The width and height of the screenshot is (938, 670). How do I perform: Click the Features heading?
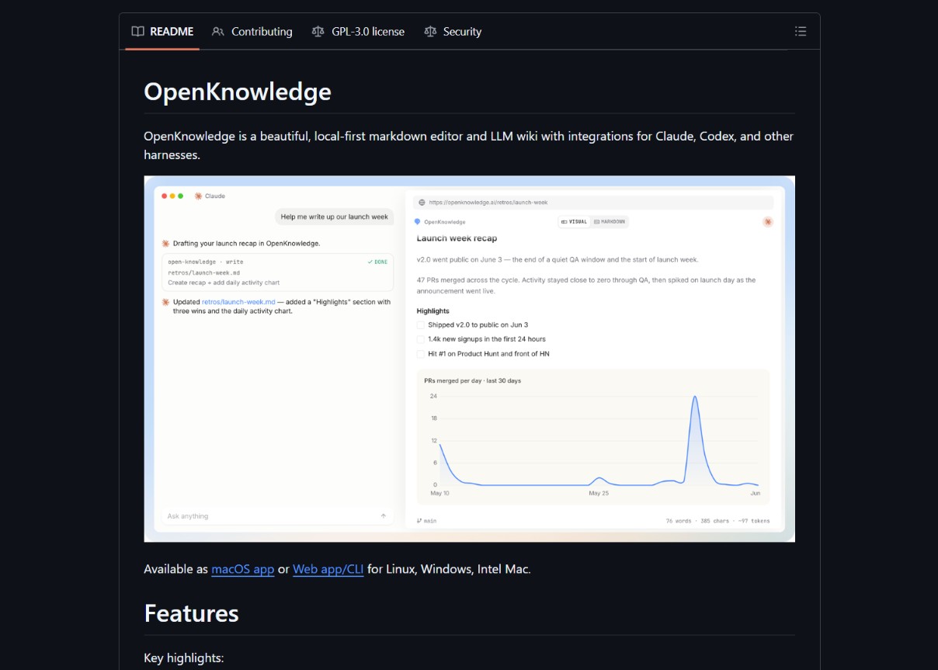pos(191,613)
